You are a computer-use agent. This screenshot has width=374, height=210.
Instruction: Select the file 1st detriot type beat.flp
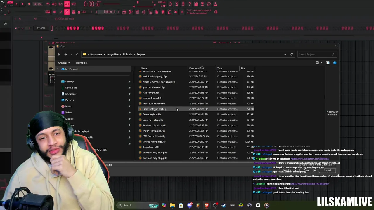click(x=196, y=109)
